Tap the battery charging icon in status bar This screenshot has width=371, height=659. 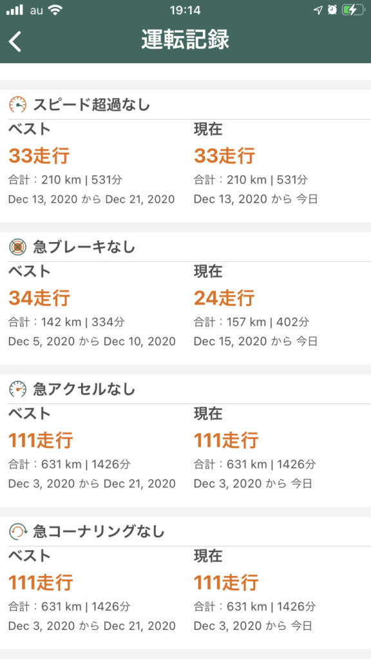pos(352,10)
